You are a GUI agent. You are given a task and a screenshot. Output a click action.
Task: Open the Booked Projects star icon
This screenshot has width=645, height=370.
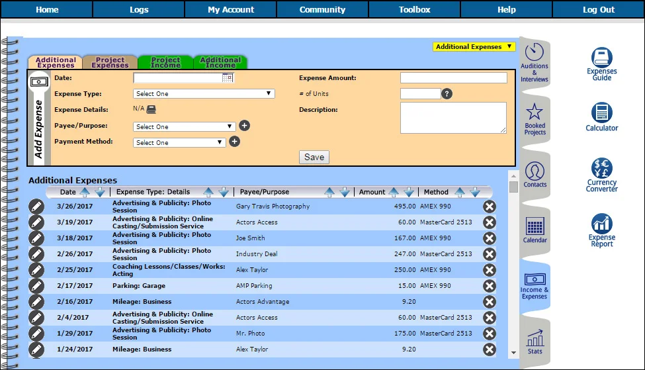click(535, 118)
